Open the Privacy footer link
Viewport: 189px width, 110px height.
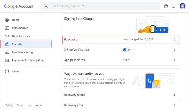click(x=9, y=105)
